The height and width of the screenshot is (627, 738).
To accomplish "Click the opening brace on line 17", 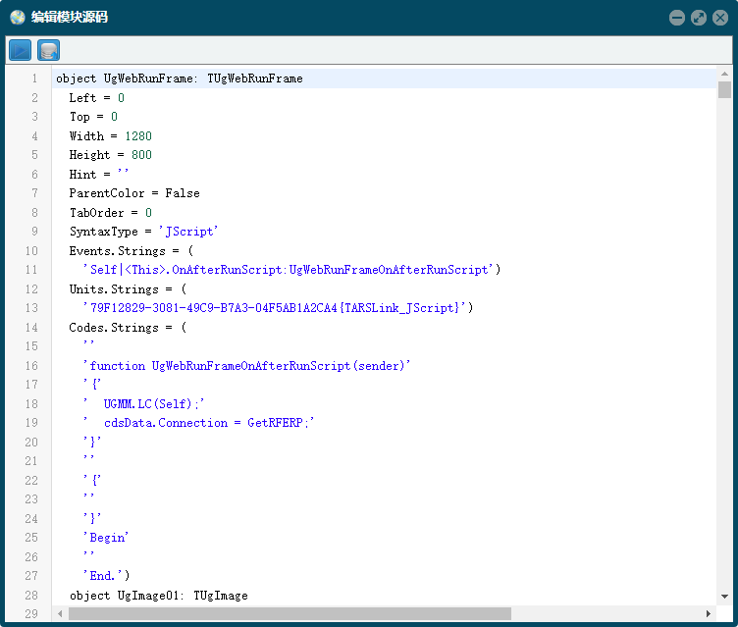I will [94, 385].
